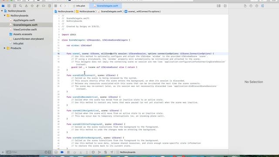Screen dimensions: 279x157
Task: Switch to the SceneDelegate.swift tab
Action: point(105,6)
